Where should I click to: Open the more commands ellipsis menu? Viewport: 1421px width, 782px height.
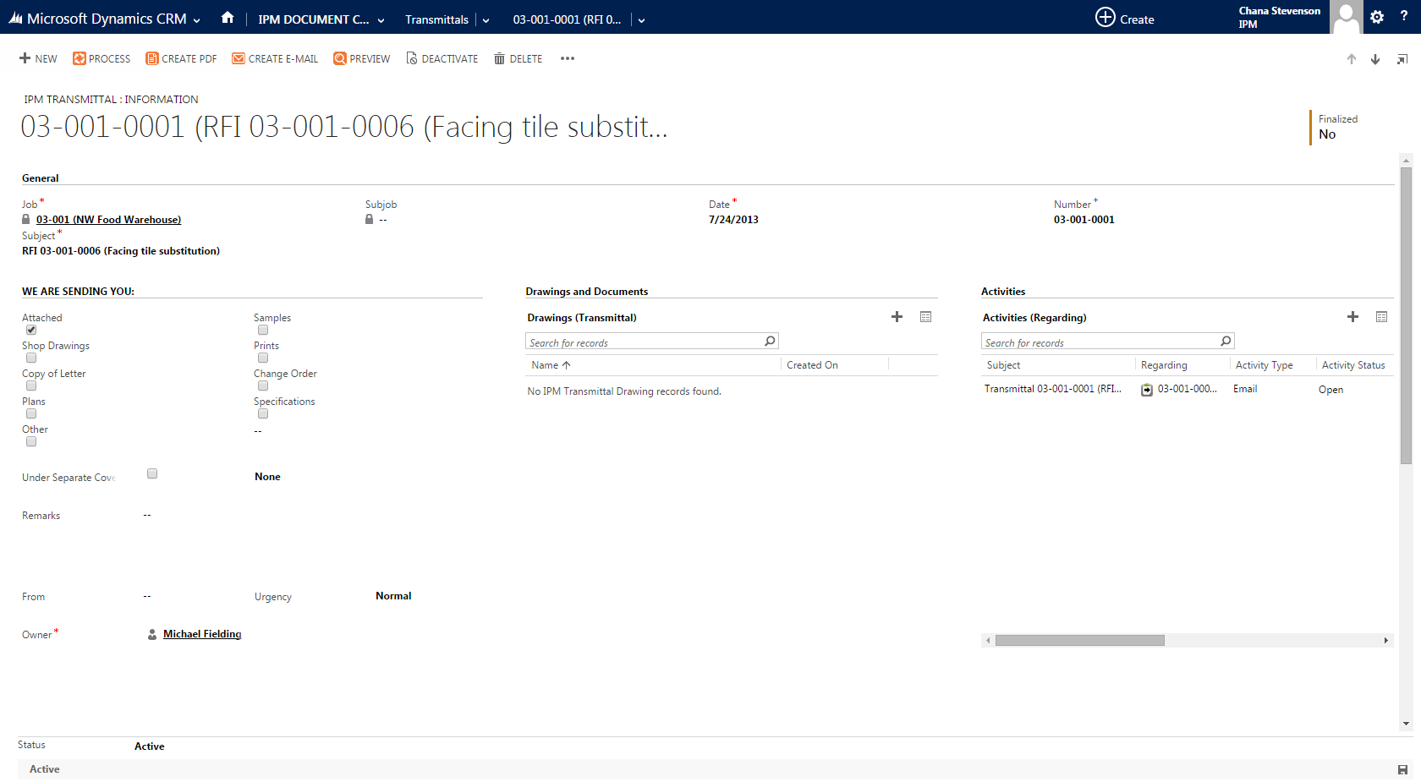point(567,58)
